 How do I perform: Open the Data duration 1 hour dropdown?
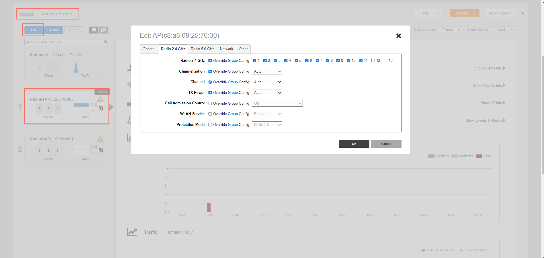coord(449,29)
